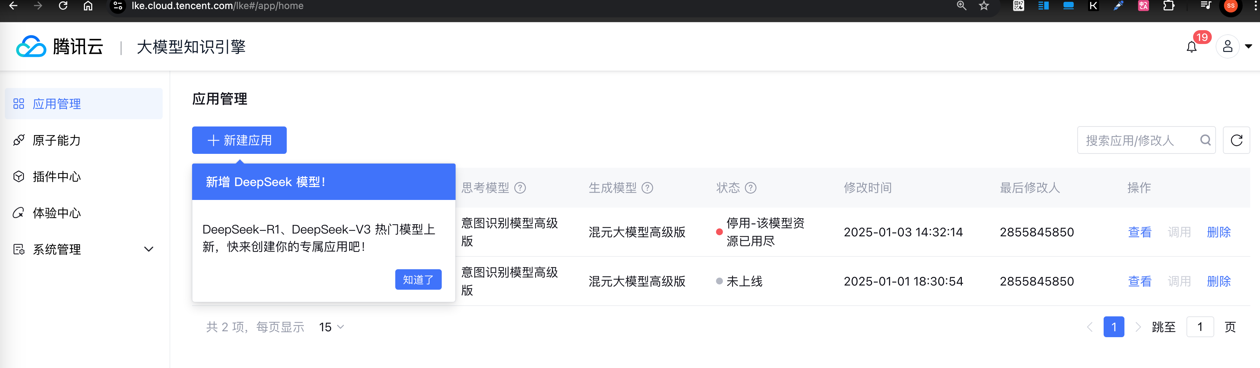This screenshot has height=368, width=1260.
Task: Open the K extension icon
Action: [x=1093, y=6]
